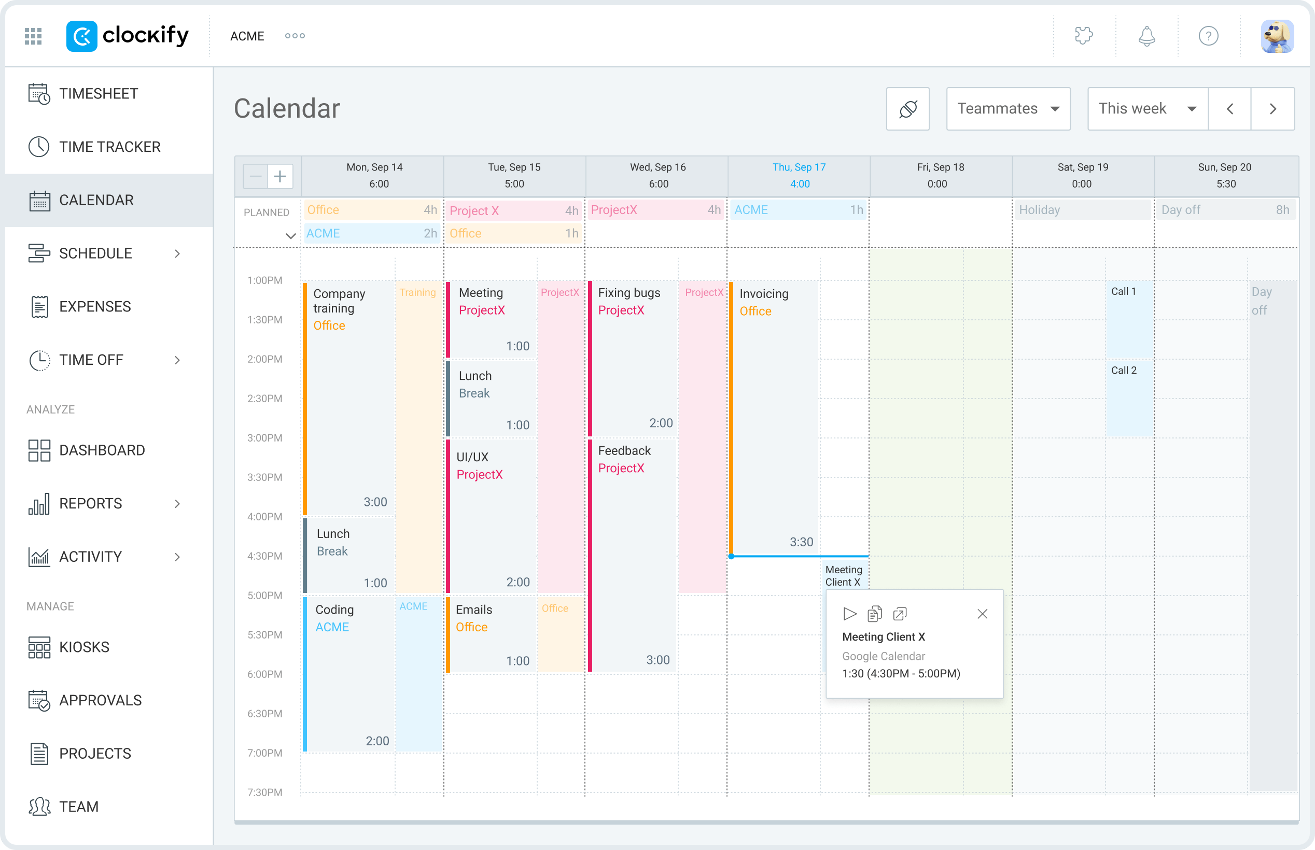Open notifications bell
The image size is (1315, 850).
pos(1146,35)
